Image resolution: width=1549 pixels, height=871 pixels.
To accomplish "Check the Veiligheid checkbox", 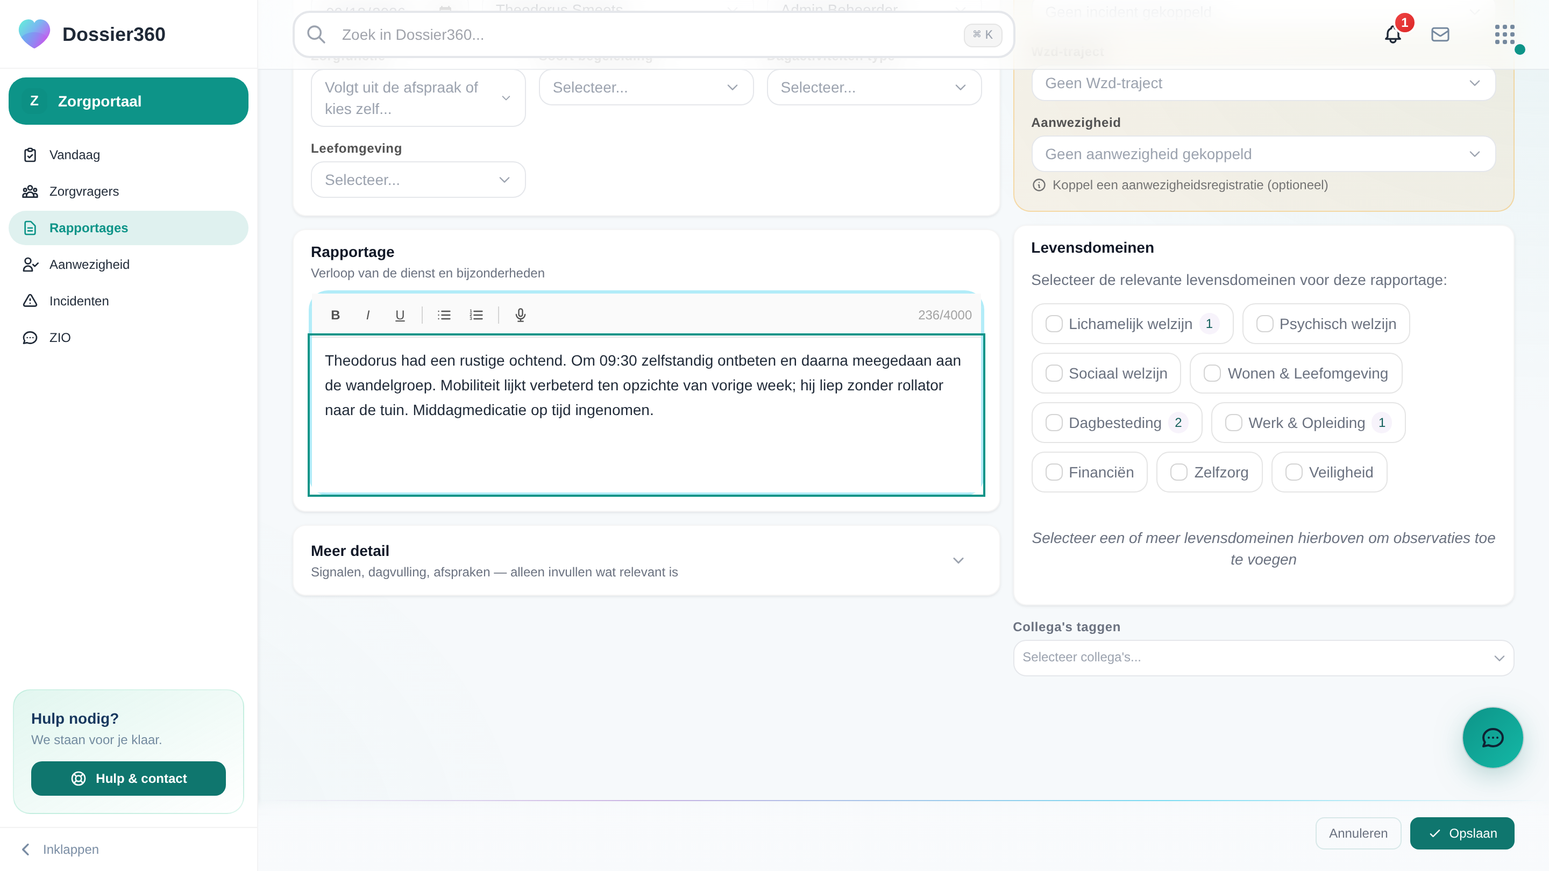I will click(1294, 473).
